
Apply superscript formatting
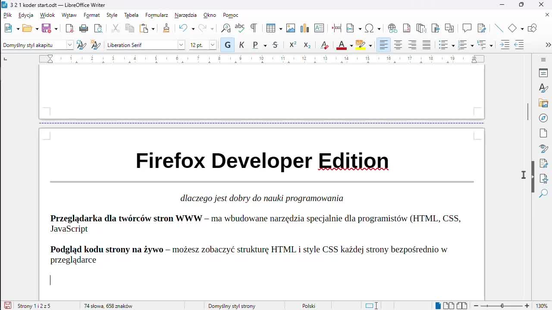pos(292,44)
